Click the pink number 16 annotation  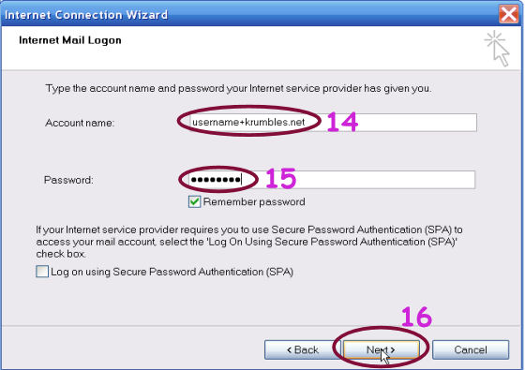point(416,317)
